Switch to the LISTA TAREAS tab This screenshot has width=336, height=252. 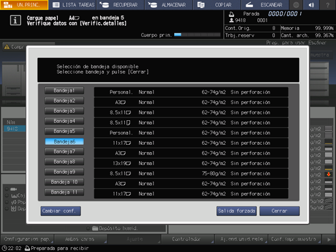(73, 5)
